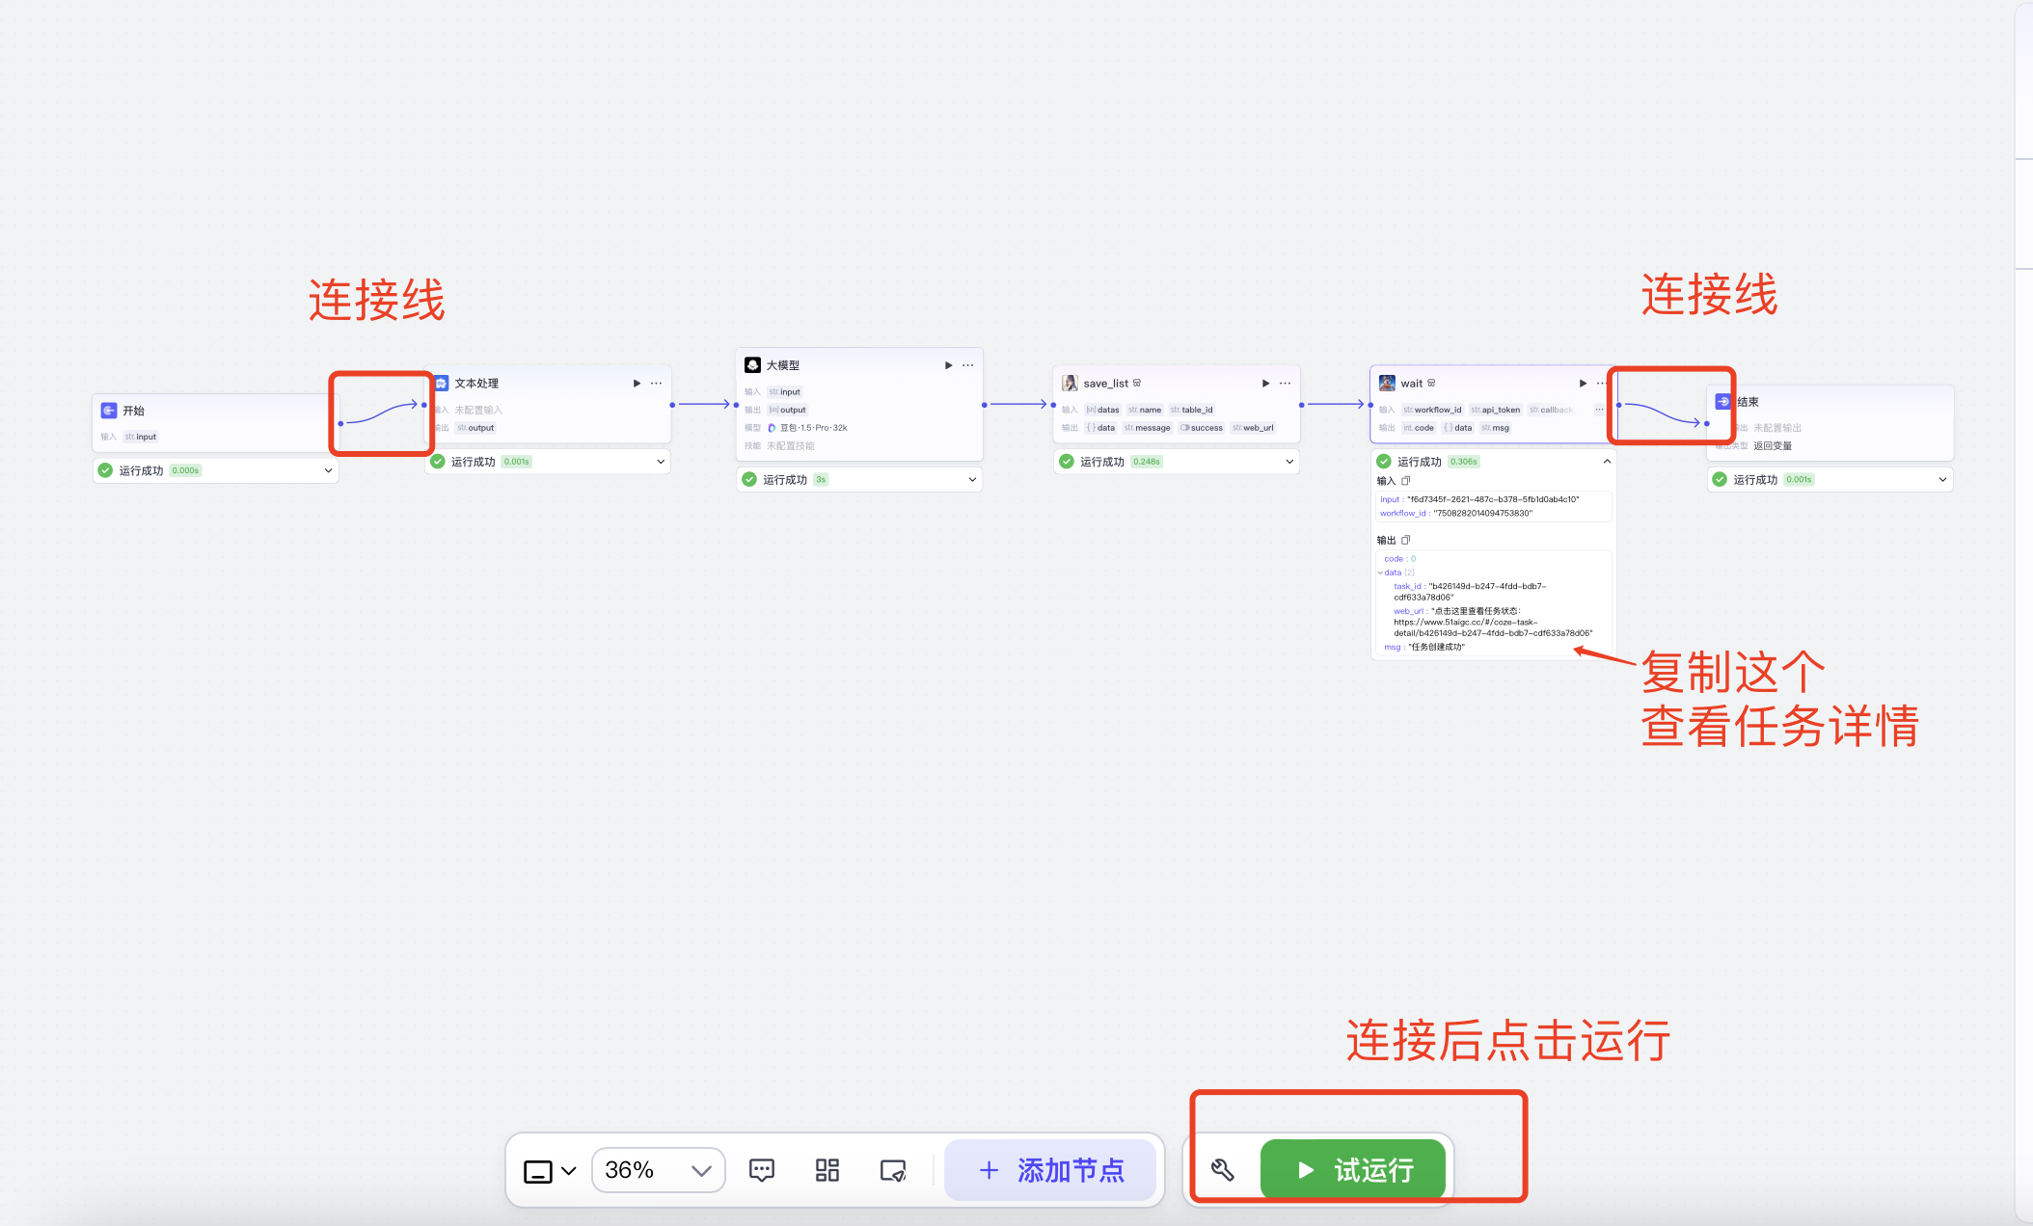
Task: Open the 36% zoom level dropdown
Action: click(x=659, y=1170)
